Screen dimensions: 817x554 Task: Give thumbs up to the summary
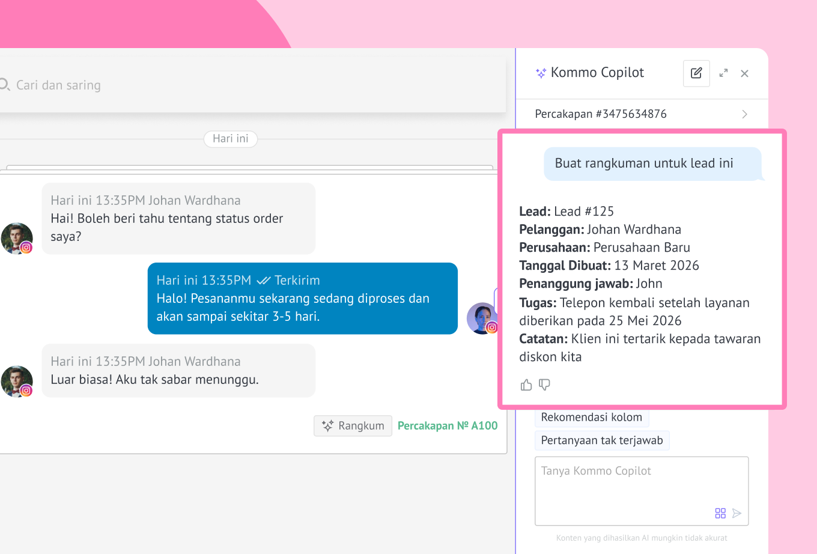point(526,385)
